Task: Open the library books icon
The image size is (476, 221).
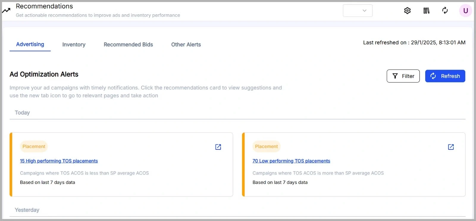Action: pos(426,11)
